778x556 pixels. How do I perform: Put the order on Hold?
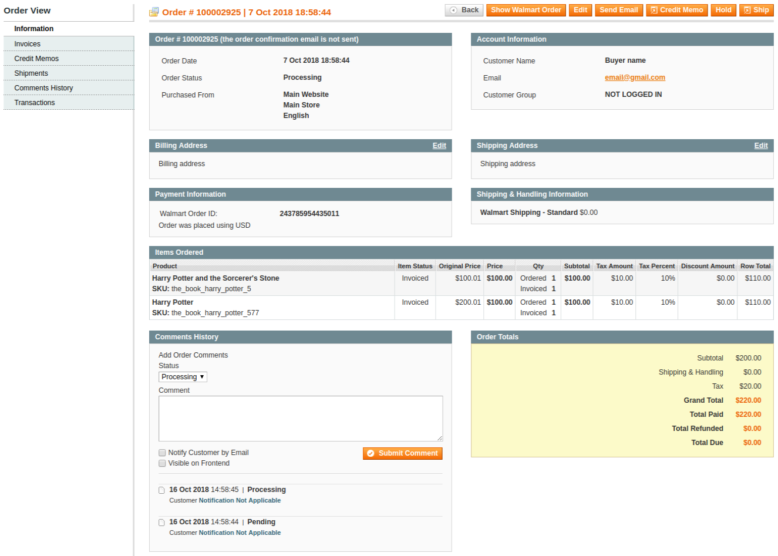(x=723, y=10)
